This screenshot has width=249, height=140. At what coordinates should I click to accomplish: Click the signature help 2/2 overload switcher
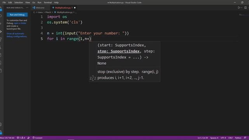(93, 78)
